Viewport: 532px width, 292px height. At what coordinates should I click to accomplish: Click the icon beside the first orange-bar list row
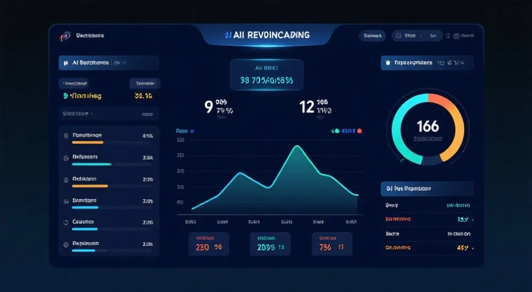click(x=66, y=135)
